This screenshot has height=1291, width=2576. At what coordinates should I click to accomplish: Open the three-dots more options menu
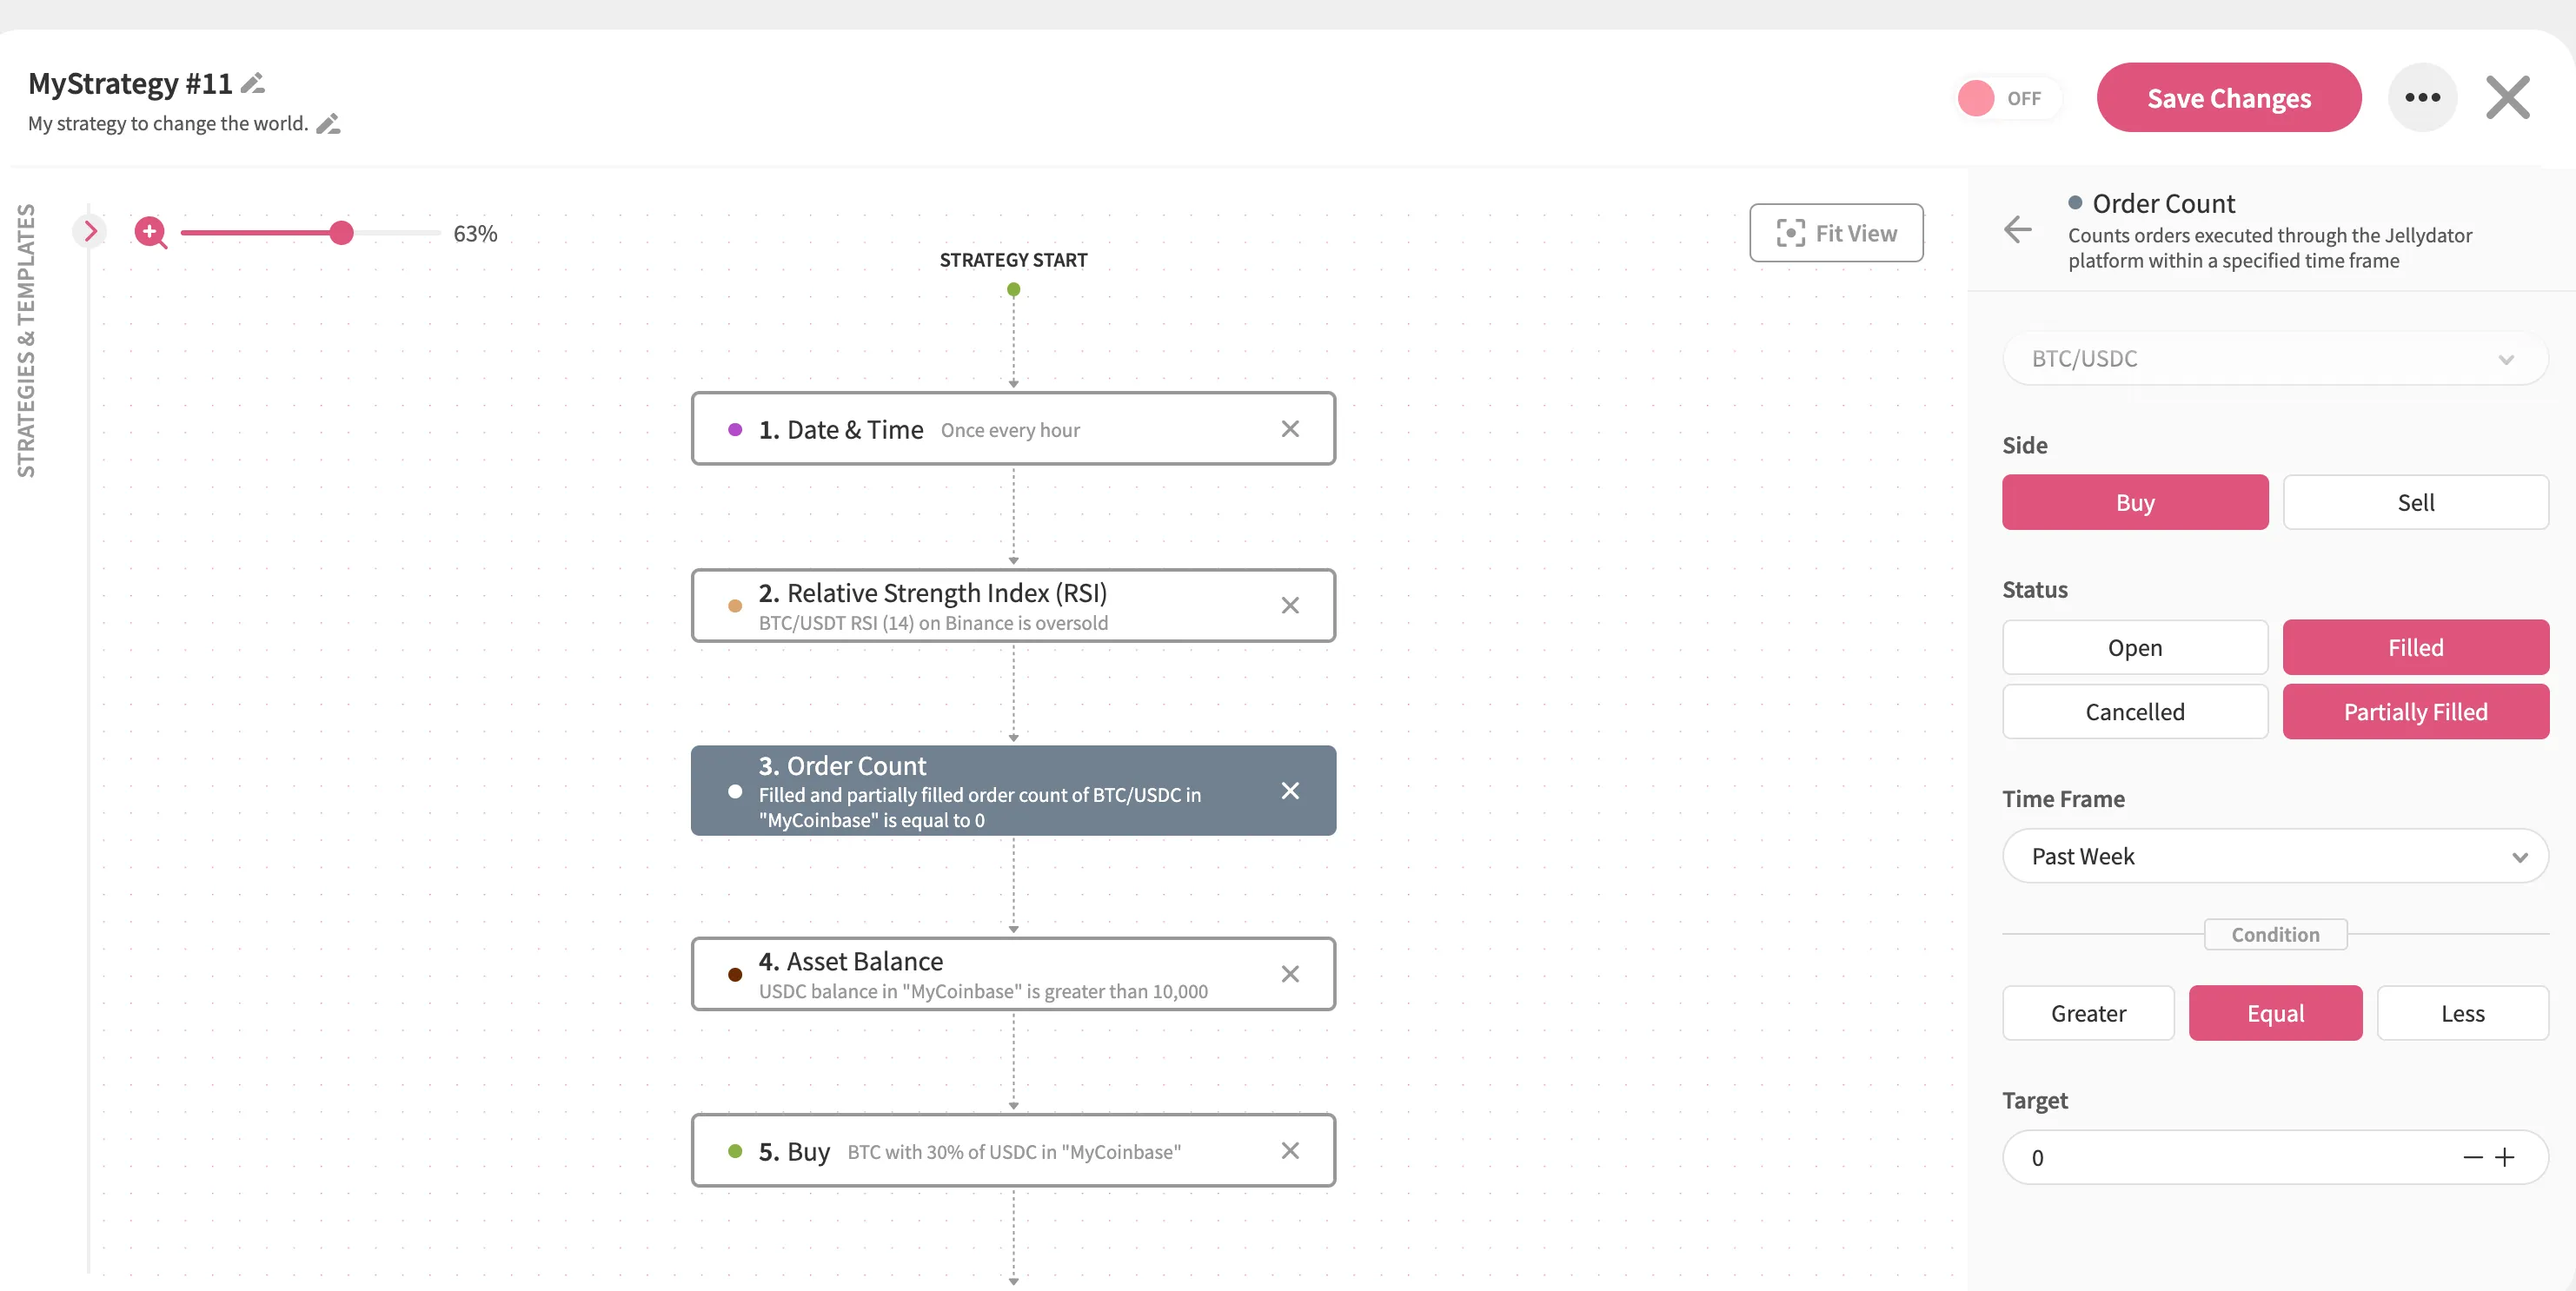point(2422,98)
